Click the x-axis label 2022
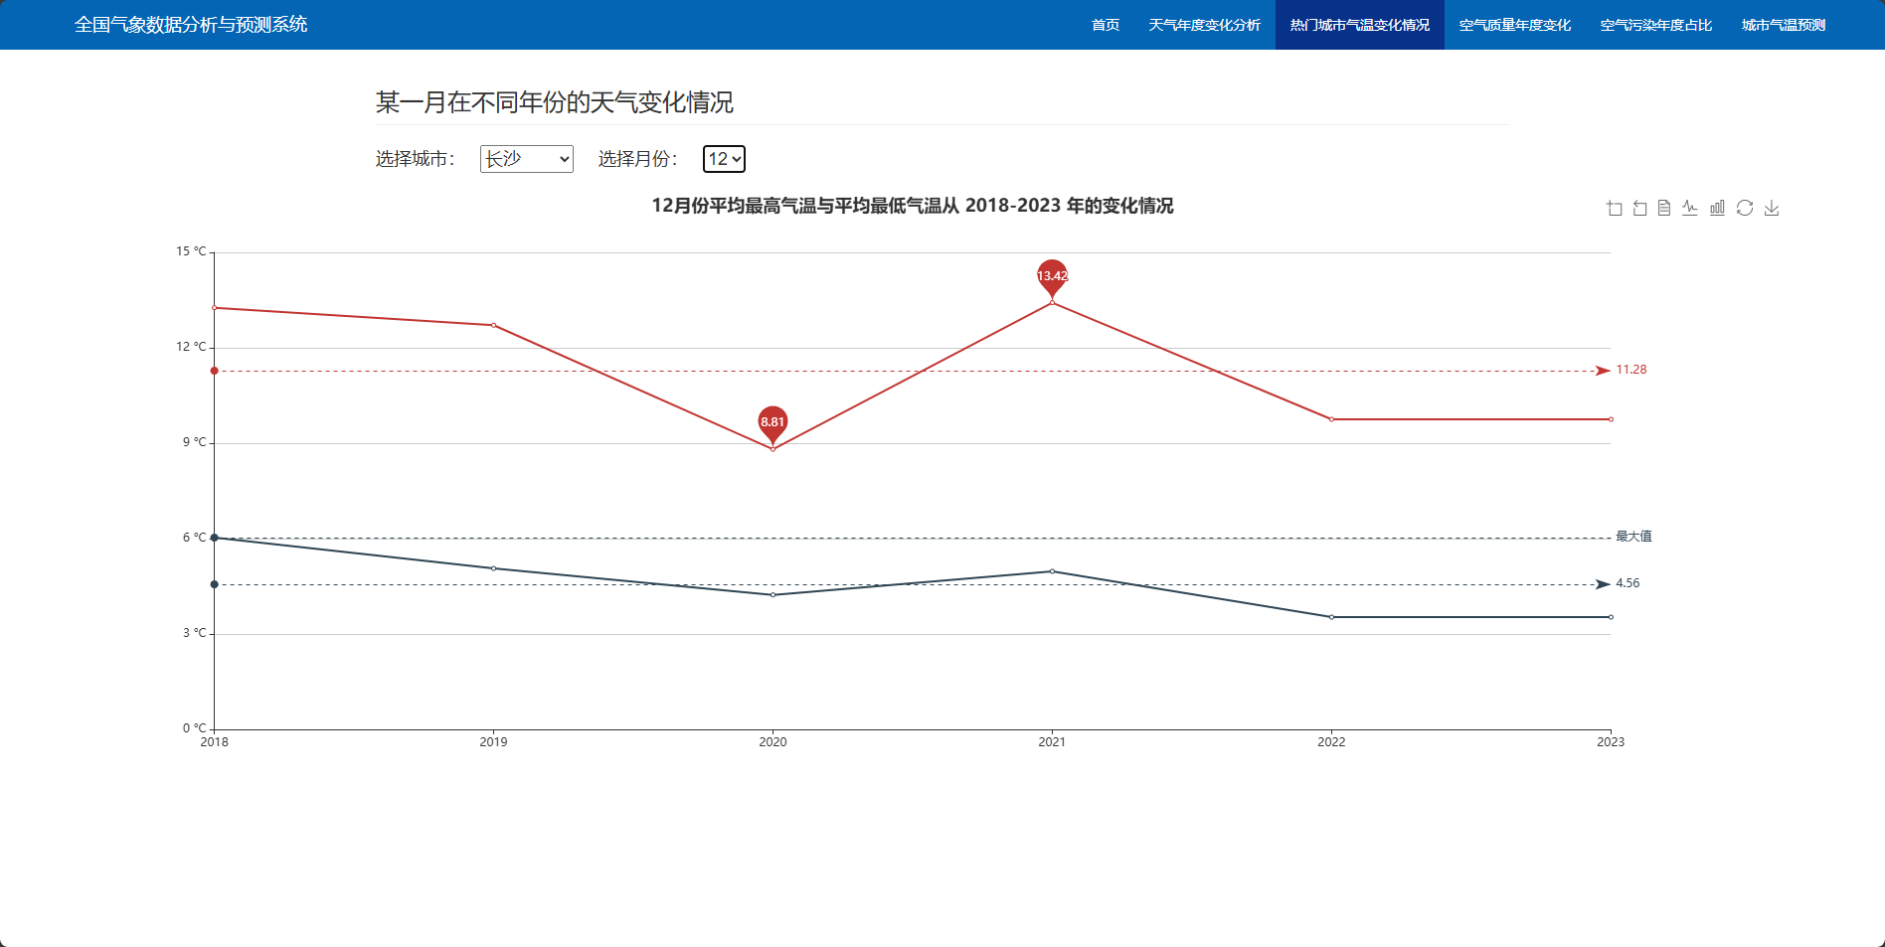Viewport: 1885px width, 947px height. (x=1331, y=742)
